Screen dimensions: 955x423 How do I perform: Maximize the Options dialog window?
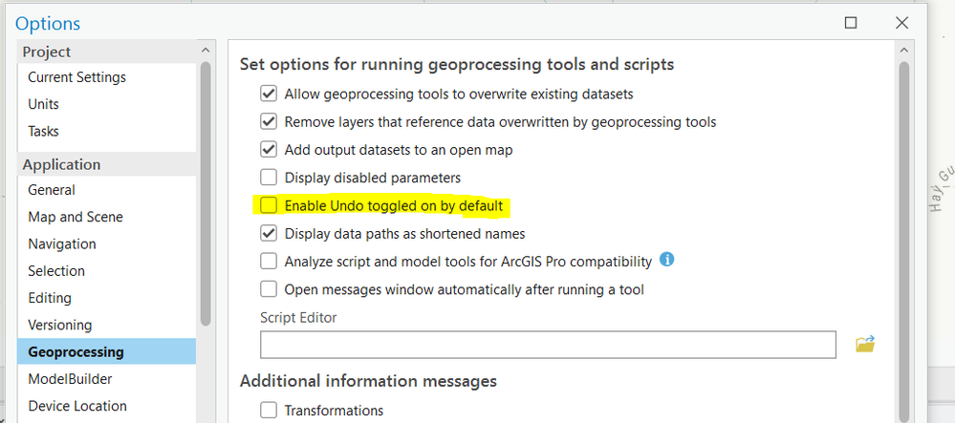(851, 23)
